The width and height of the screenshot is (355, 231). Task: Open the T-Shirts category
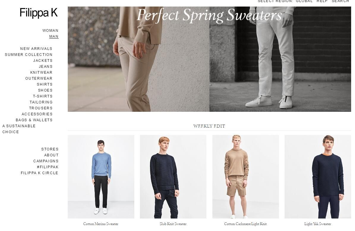coord(43,96)
